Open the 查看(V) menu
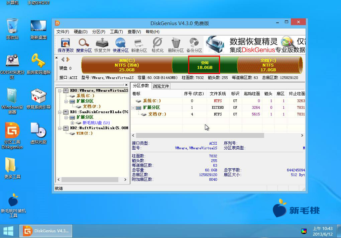Screen dimensions: 341x238 134,32
